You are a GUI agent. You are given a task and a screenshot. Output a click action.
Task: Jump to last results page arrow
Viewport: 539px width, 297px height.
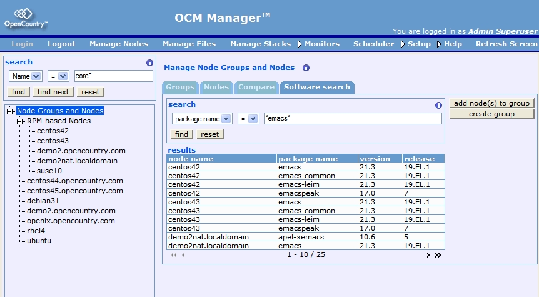438,255
